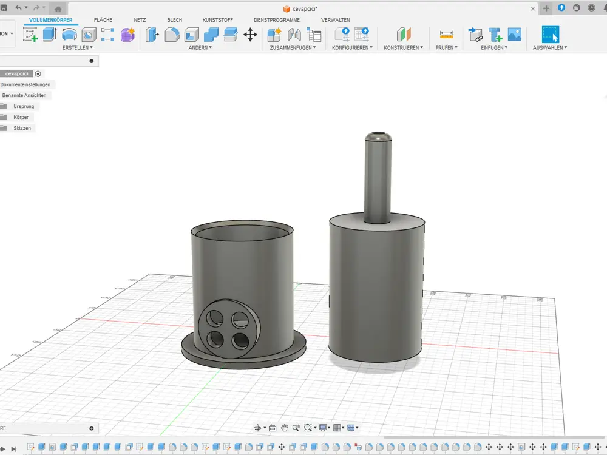This screenshot has height=455, width=607.
Task: Activate the cevapcici component radio button
Action: pyautogui.click(x=38, y=73)
